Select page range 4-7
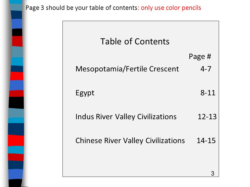 coord(206,69)
